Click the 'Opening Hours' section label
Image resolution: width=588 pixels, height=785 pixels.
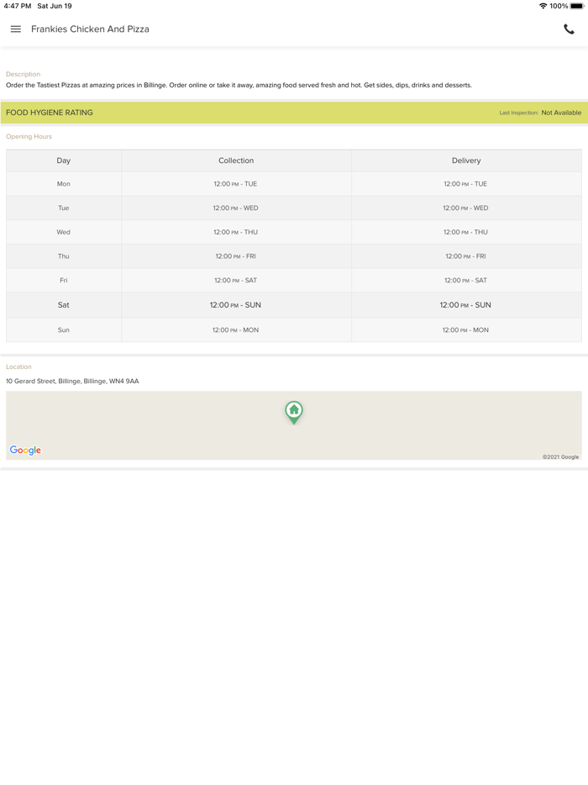tap(29, 136)
